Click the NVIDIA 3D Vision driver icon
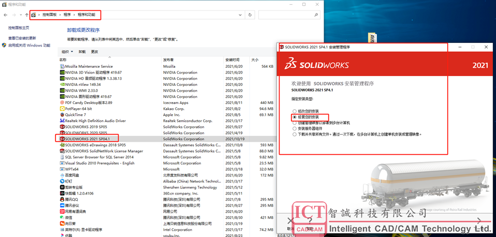 pyautogui.click(x=62, y=72)
